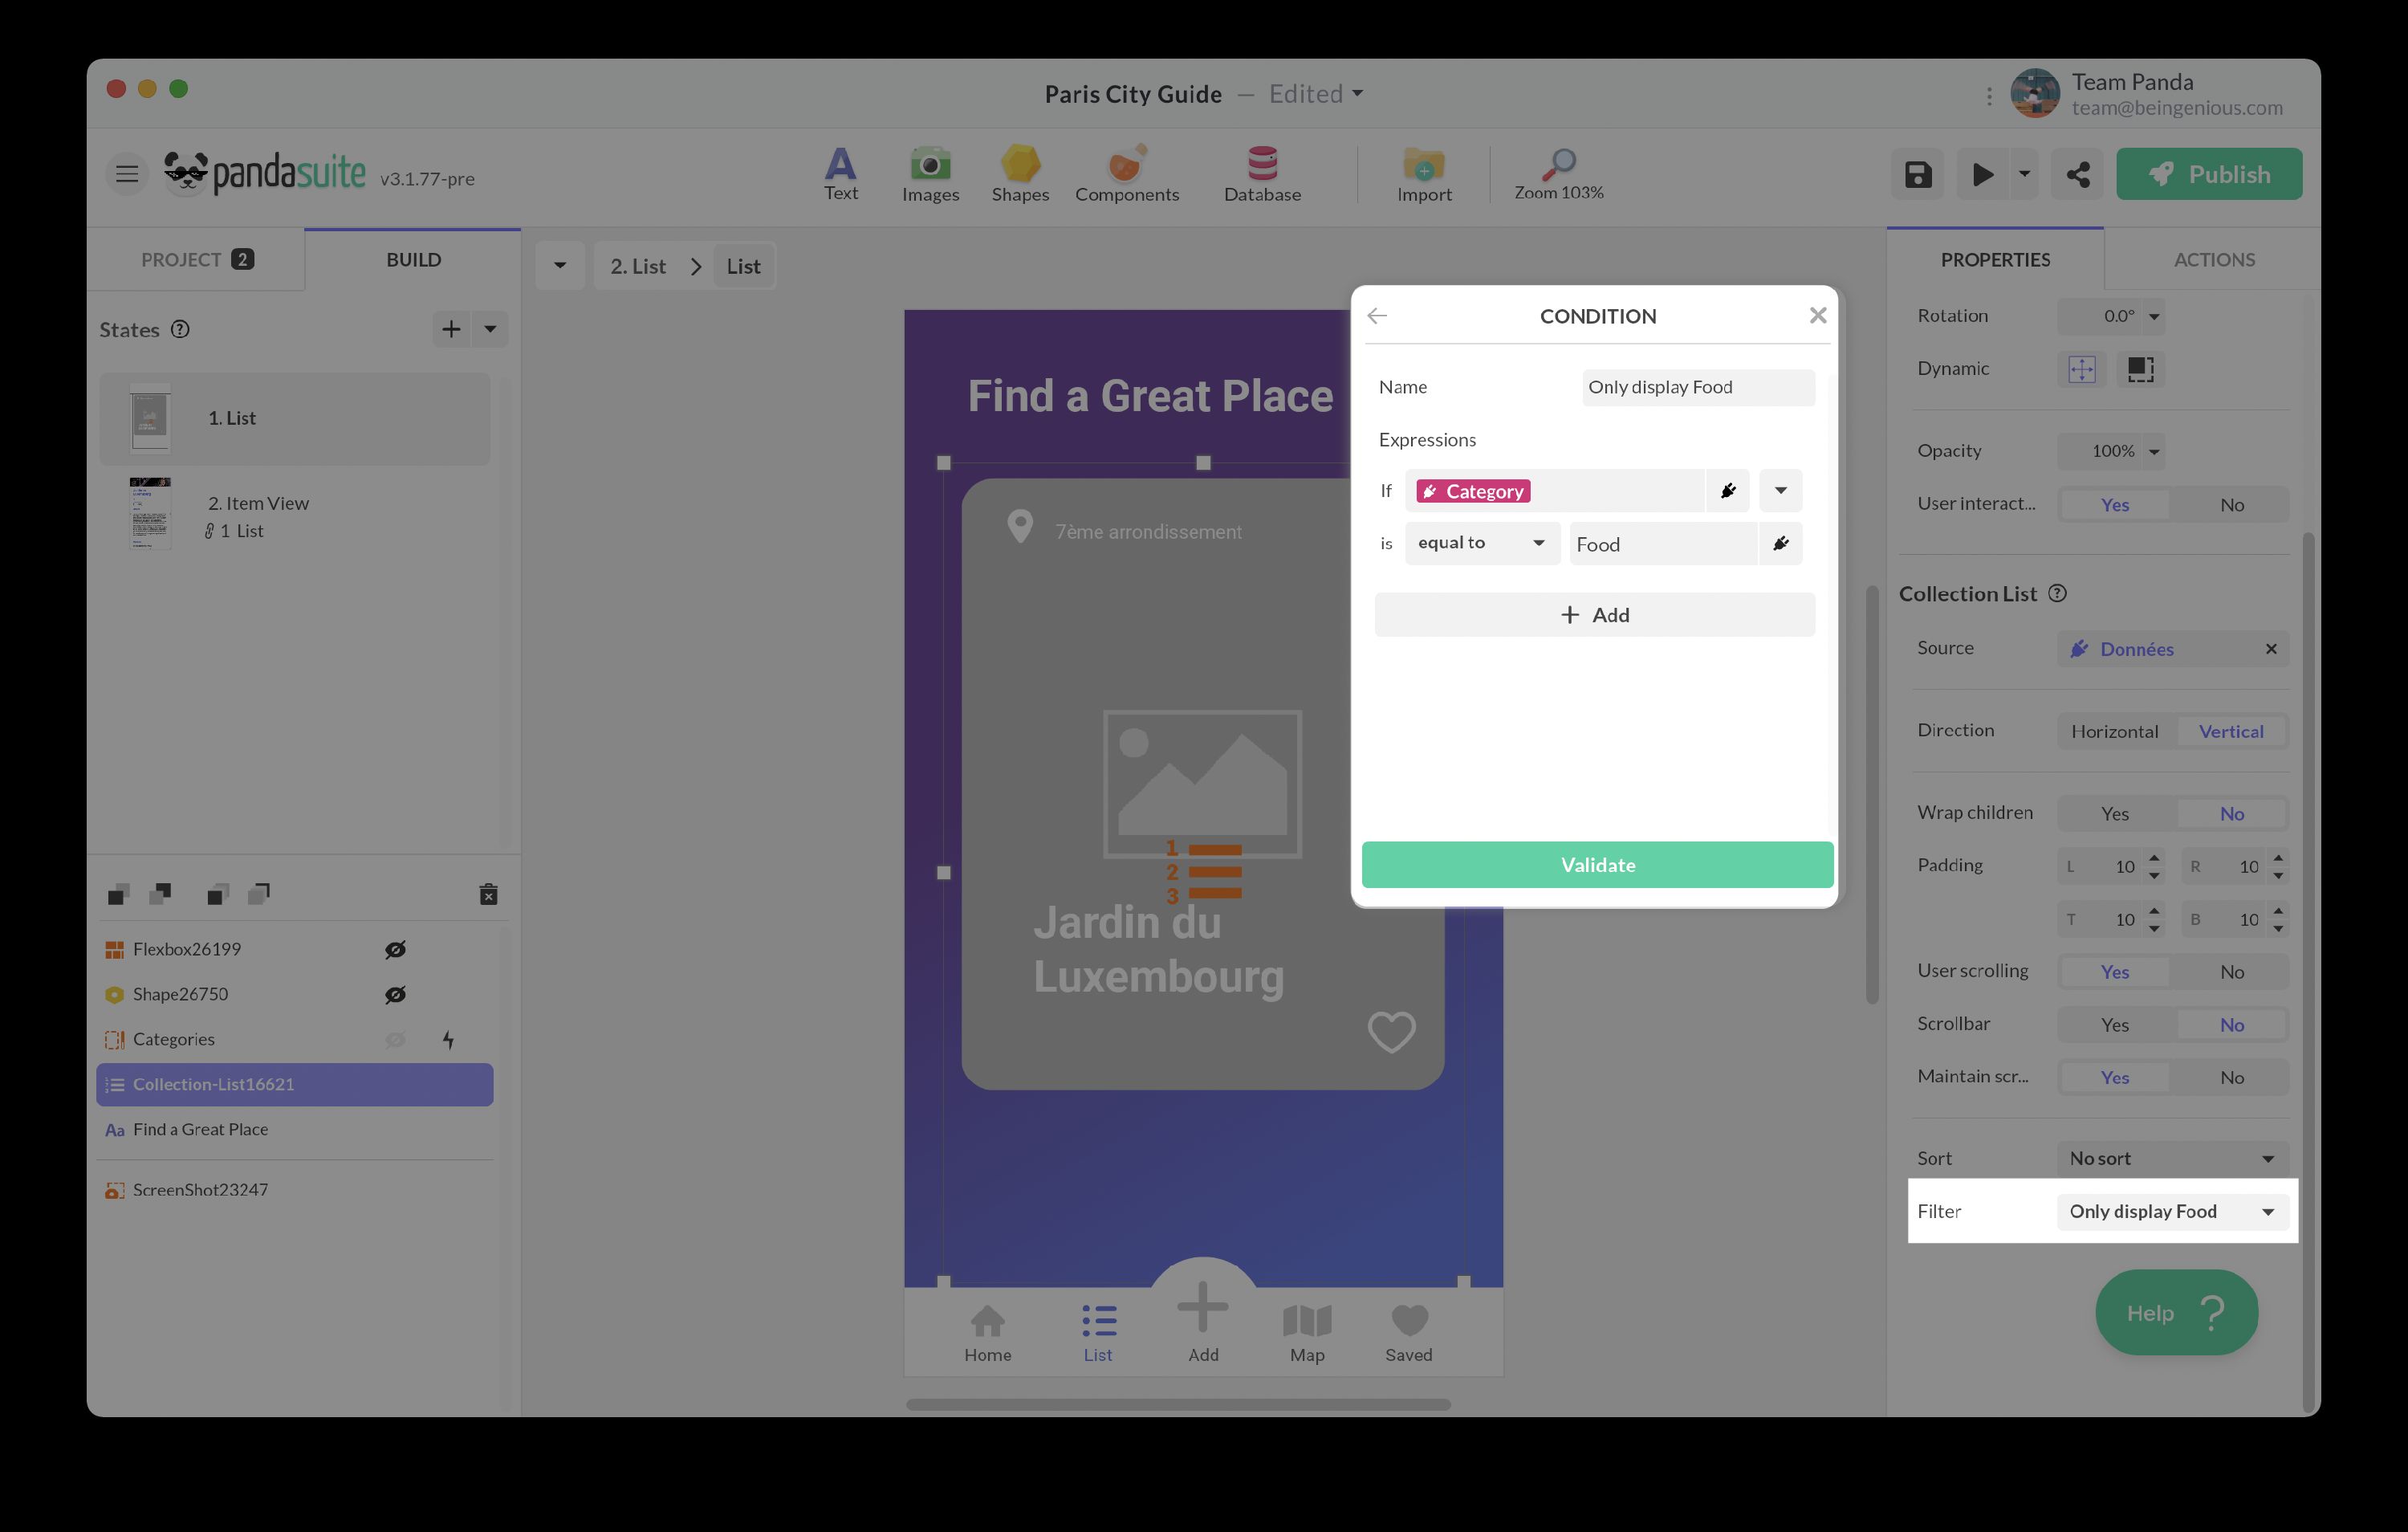Click the plug icon beside Category field
This screenshot has height=1532, width=2408.
click(1727, 491)
